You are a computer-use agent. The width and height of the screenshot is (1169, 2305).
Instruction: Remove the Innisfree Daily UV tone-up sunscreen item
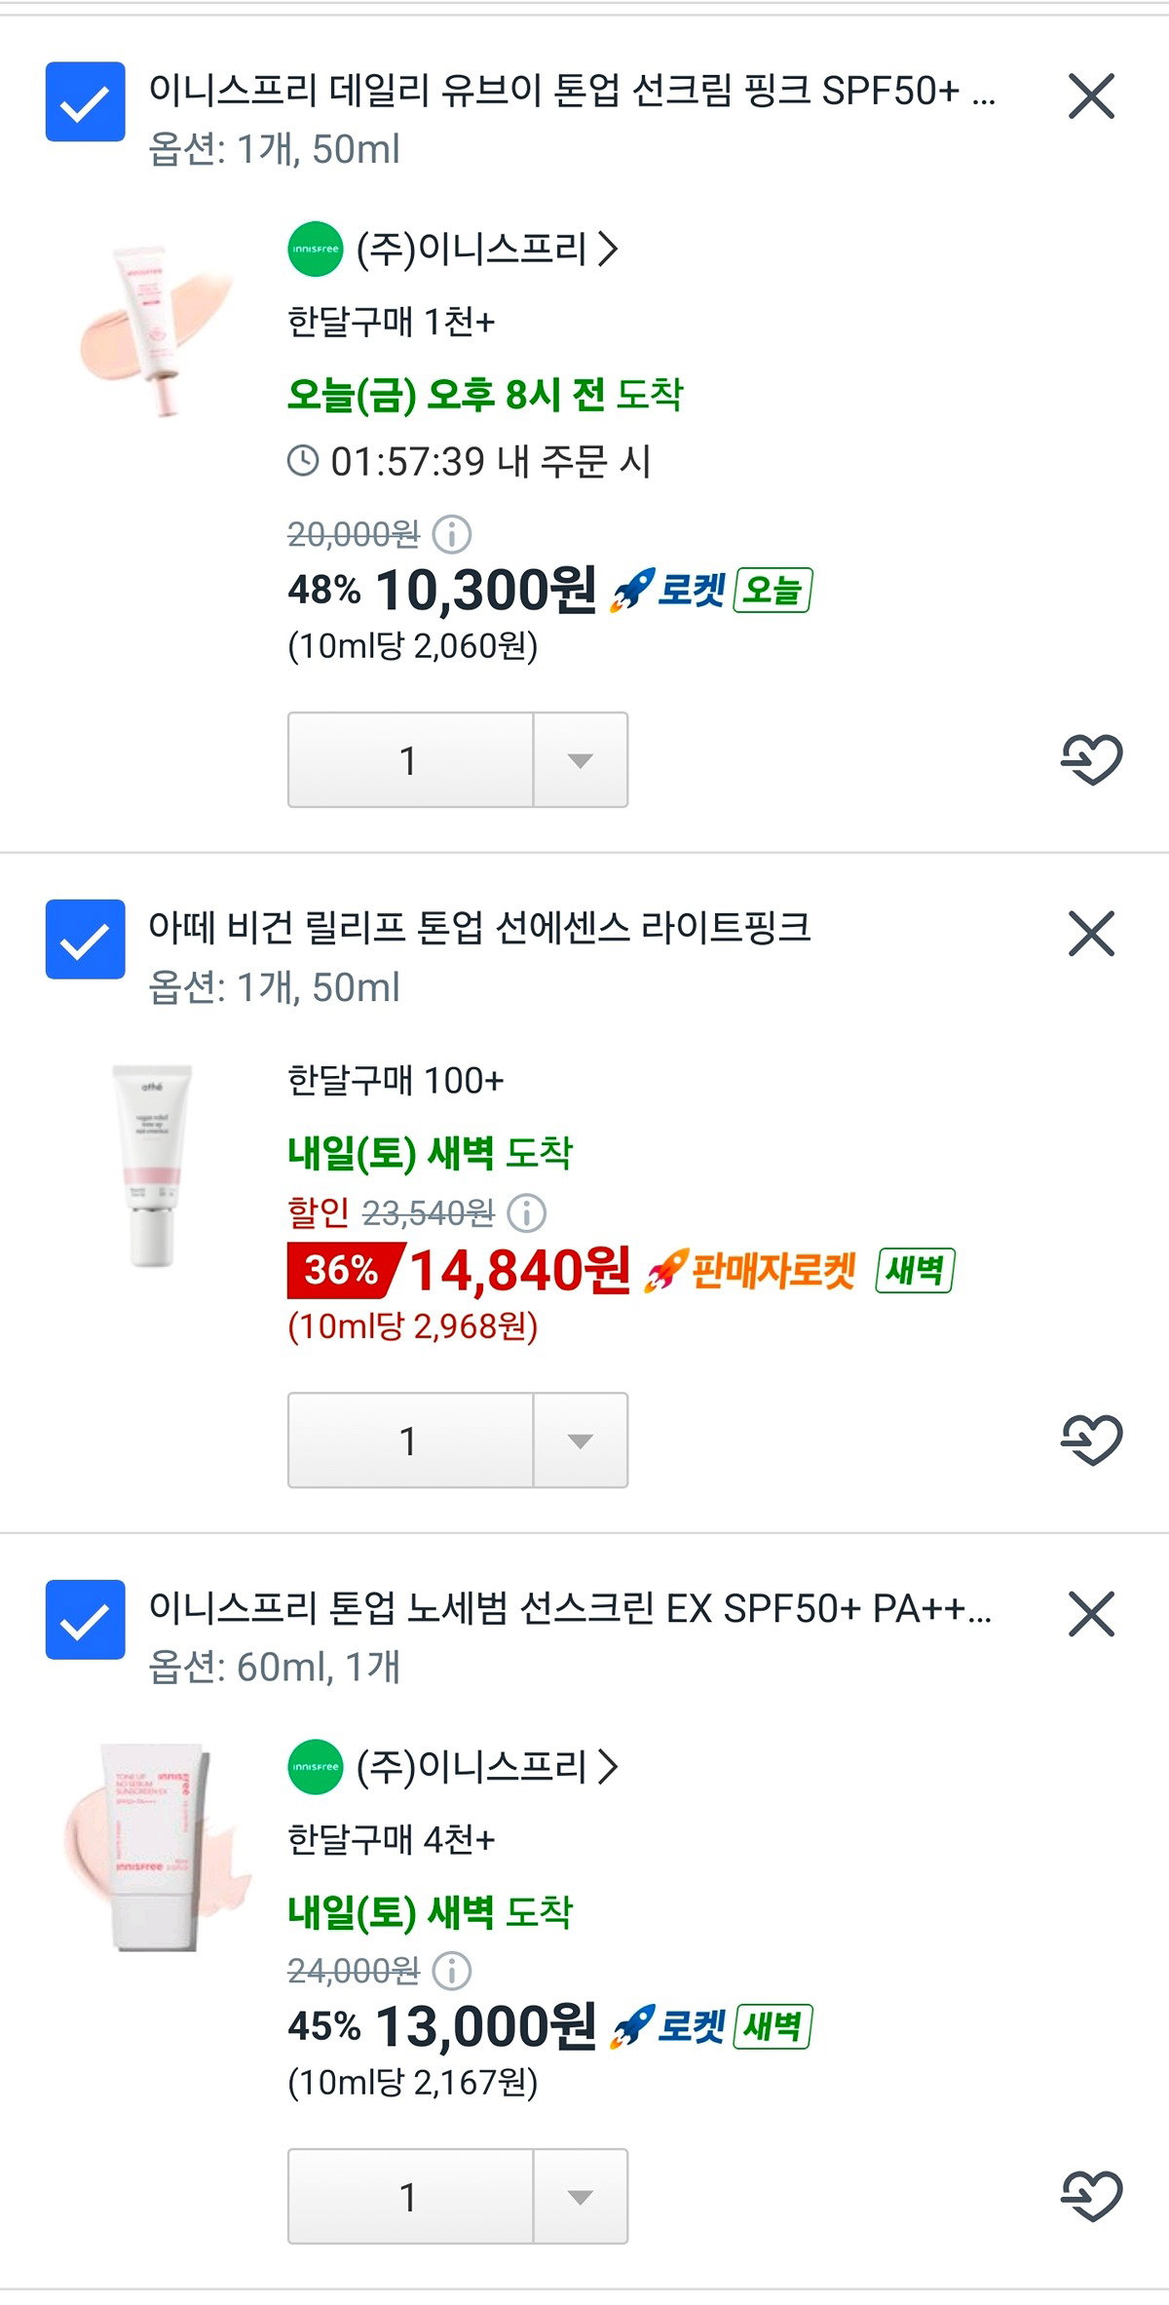(1091, 96)
